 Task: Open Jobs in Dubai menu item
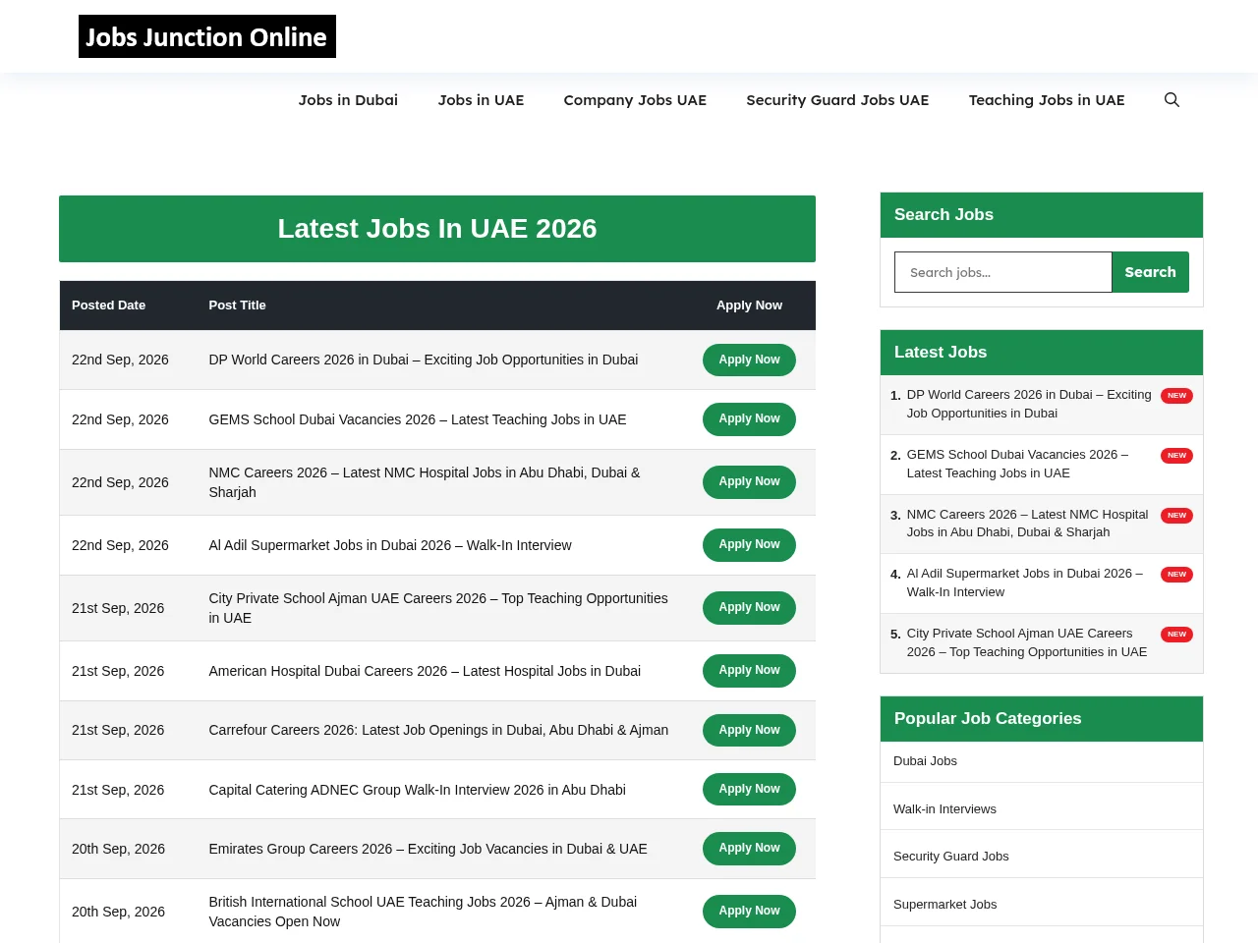click(348, 100)
